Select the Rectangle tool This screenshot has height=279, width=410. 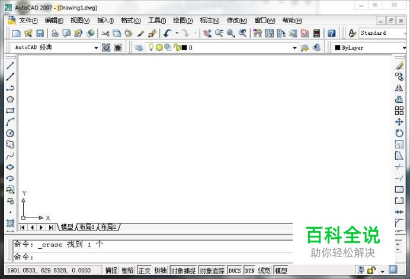coord(10,111)
